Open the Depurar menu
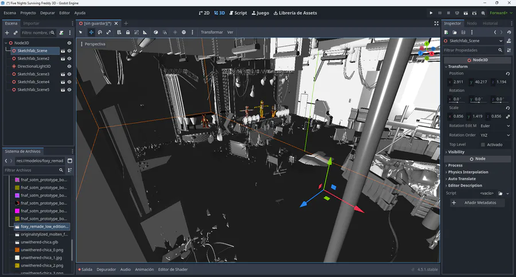Screen dimensions: 516x277 tap(48, 13)
